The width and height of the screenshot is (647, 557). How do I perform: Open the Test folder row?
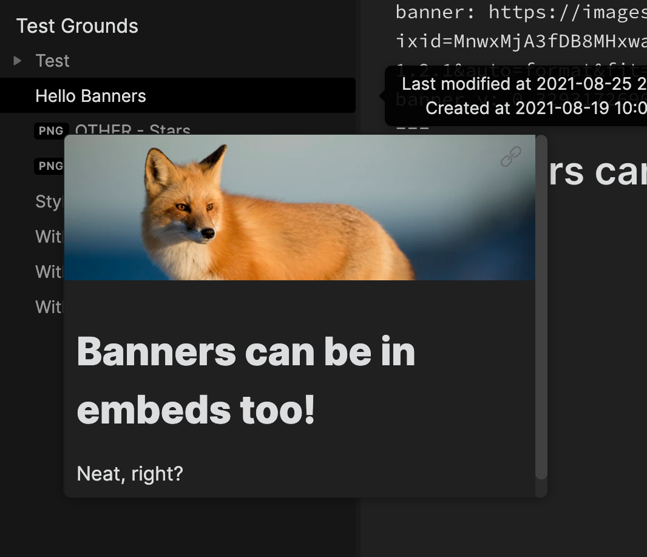(177, 61)
